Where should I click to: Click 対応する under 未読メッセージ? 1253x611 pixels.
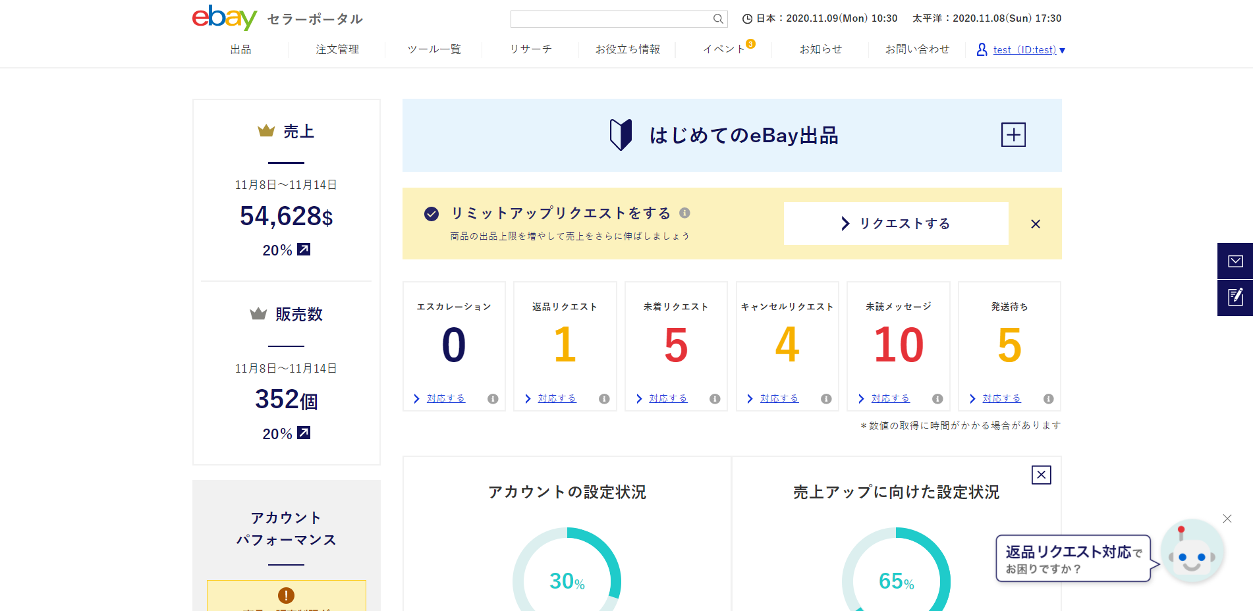(890, 398)
